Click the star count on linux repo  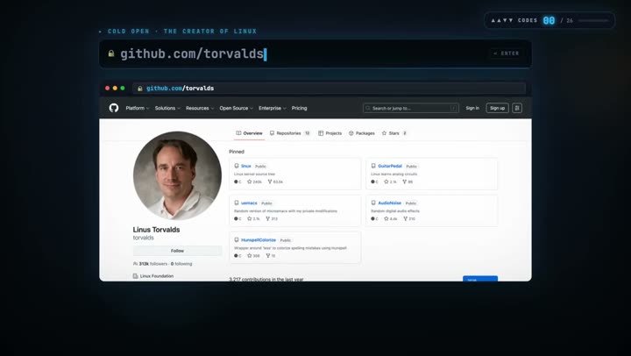pos(254,182)
